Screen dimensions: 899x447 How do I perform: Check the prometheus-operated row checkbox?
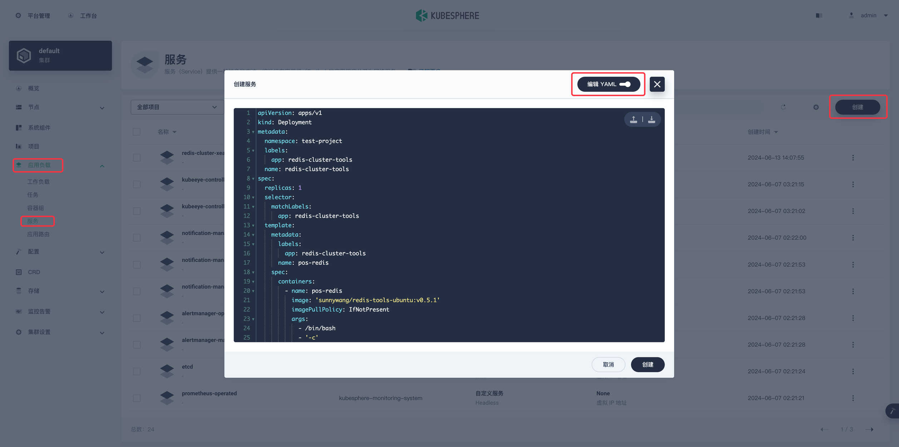(x=137, y=398)
